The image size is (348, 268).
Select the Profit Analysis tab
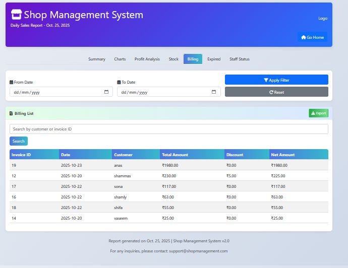[x=147, y=59]
